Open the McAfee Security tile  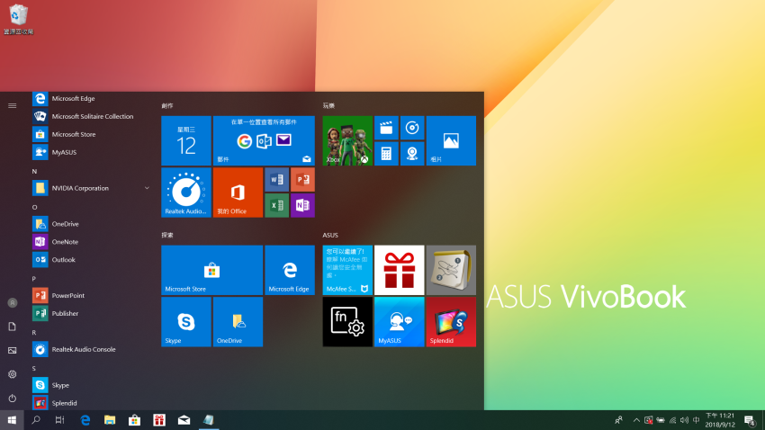coord(347,270)
